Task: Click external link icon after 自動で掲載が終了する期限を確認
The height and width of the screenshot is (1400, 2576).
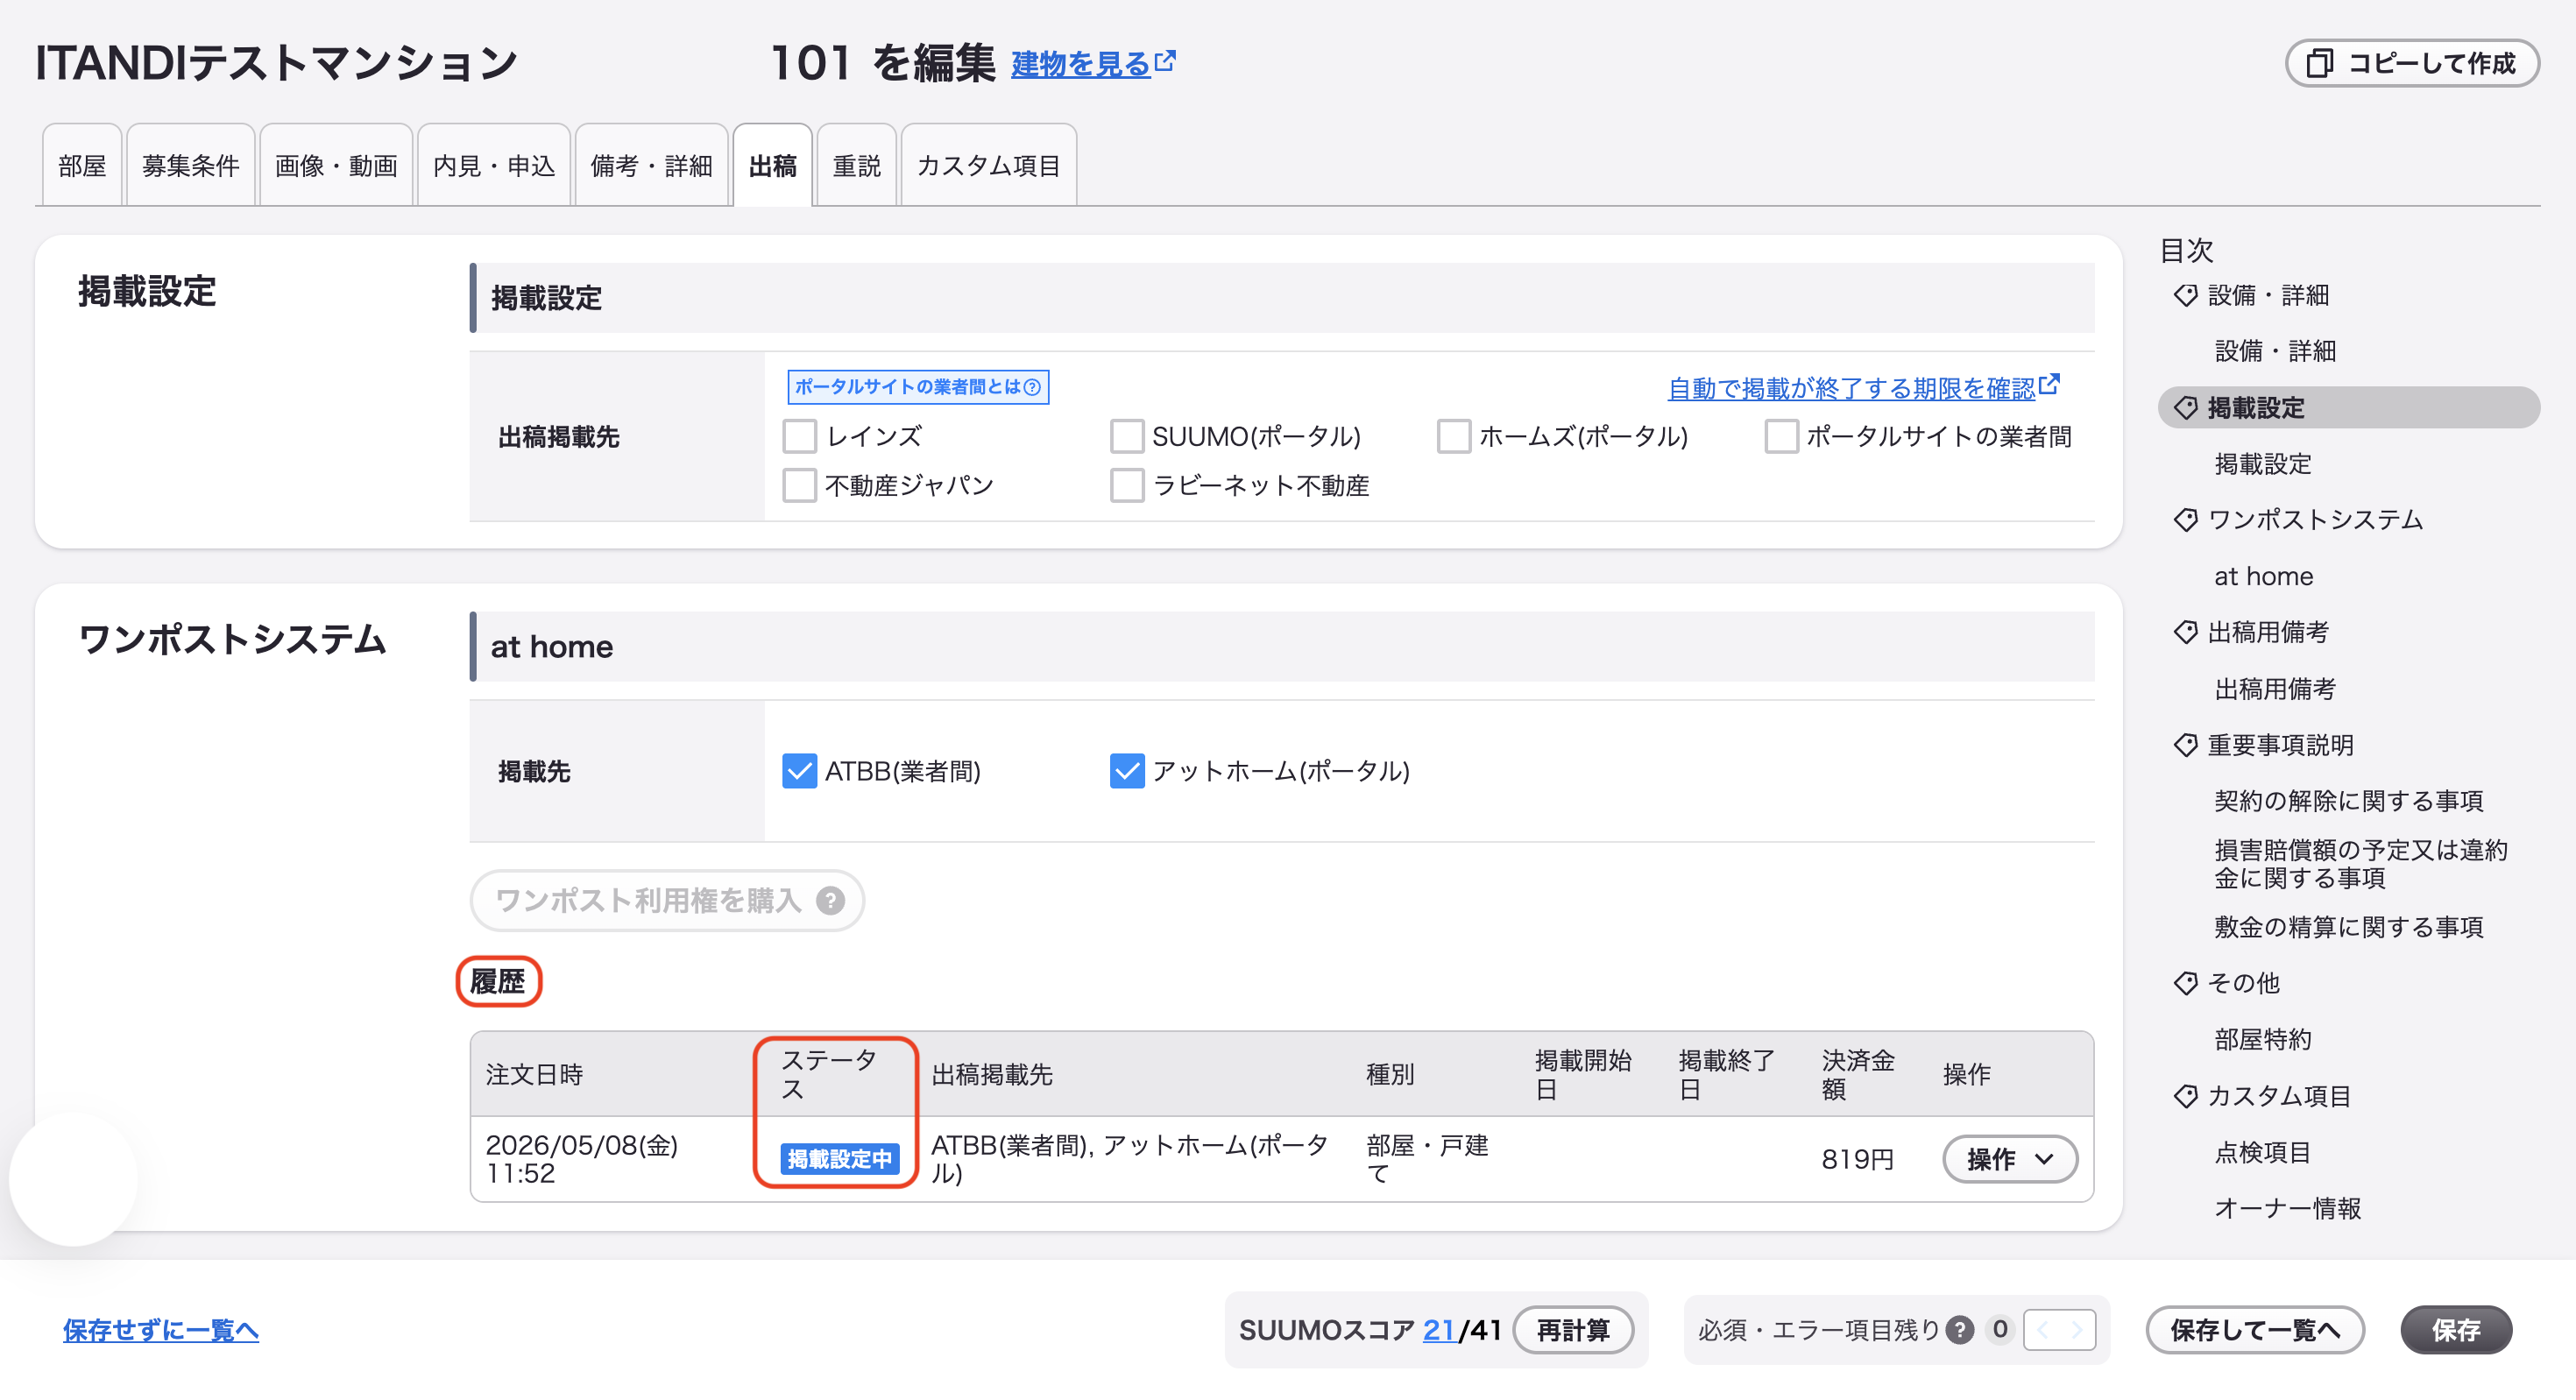Action: click(x=2049, y=384)
